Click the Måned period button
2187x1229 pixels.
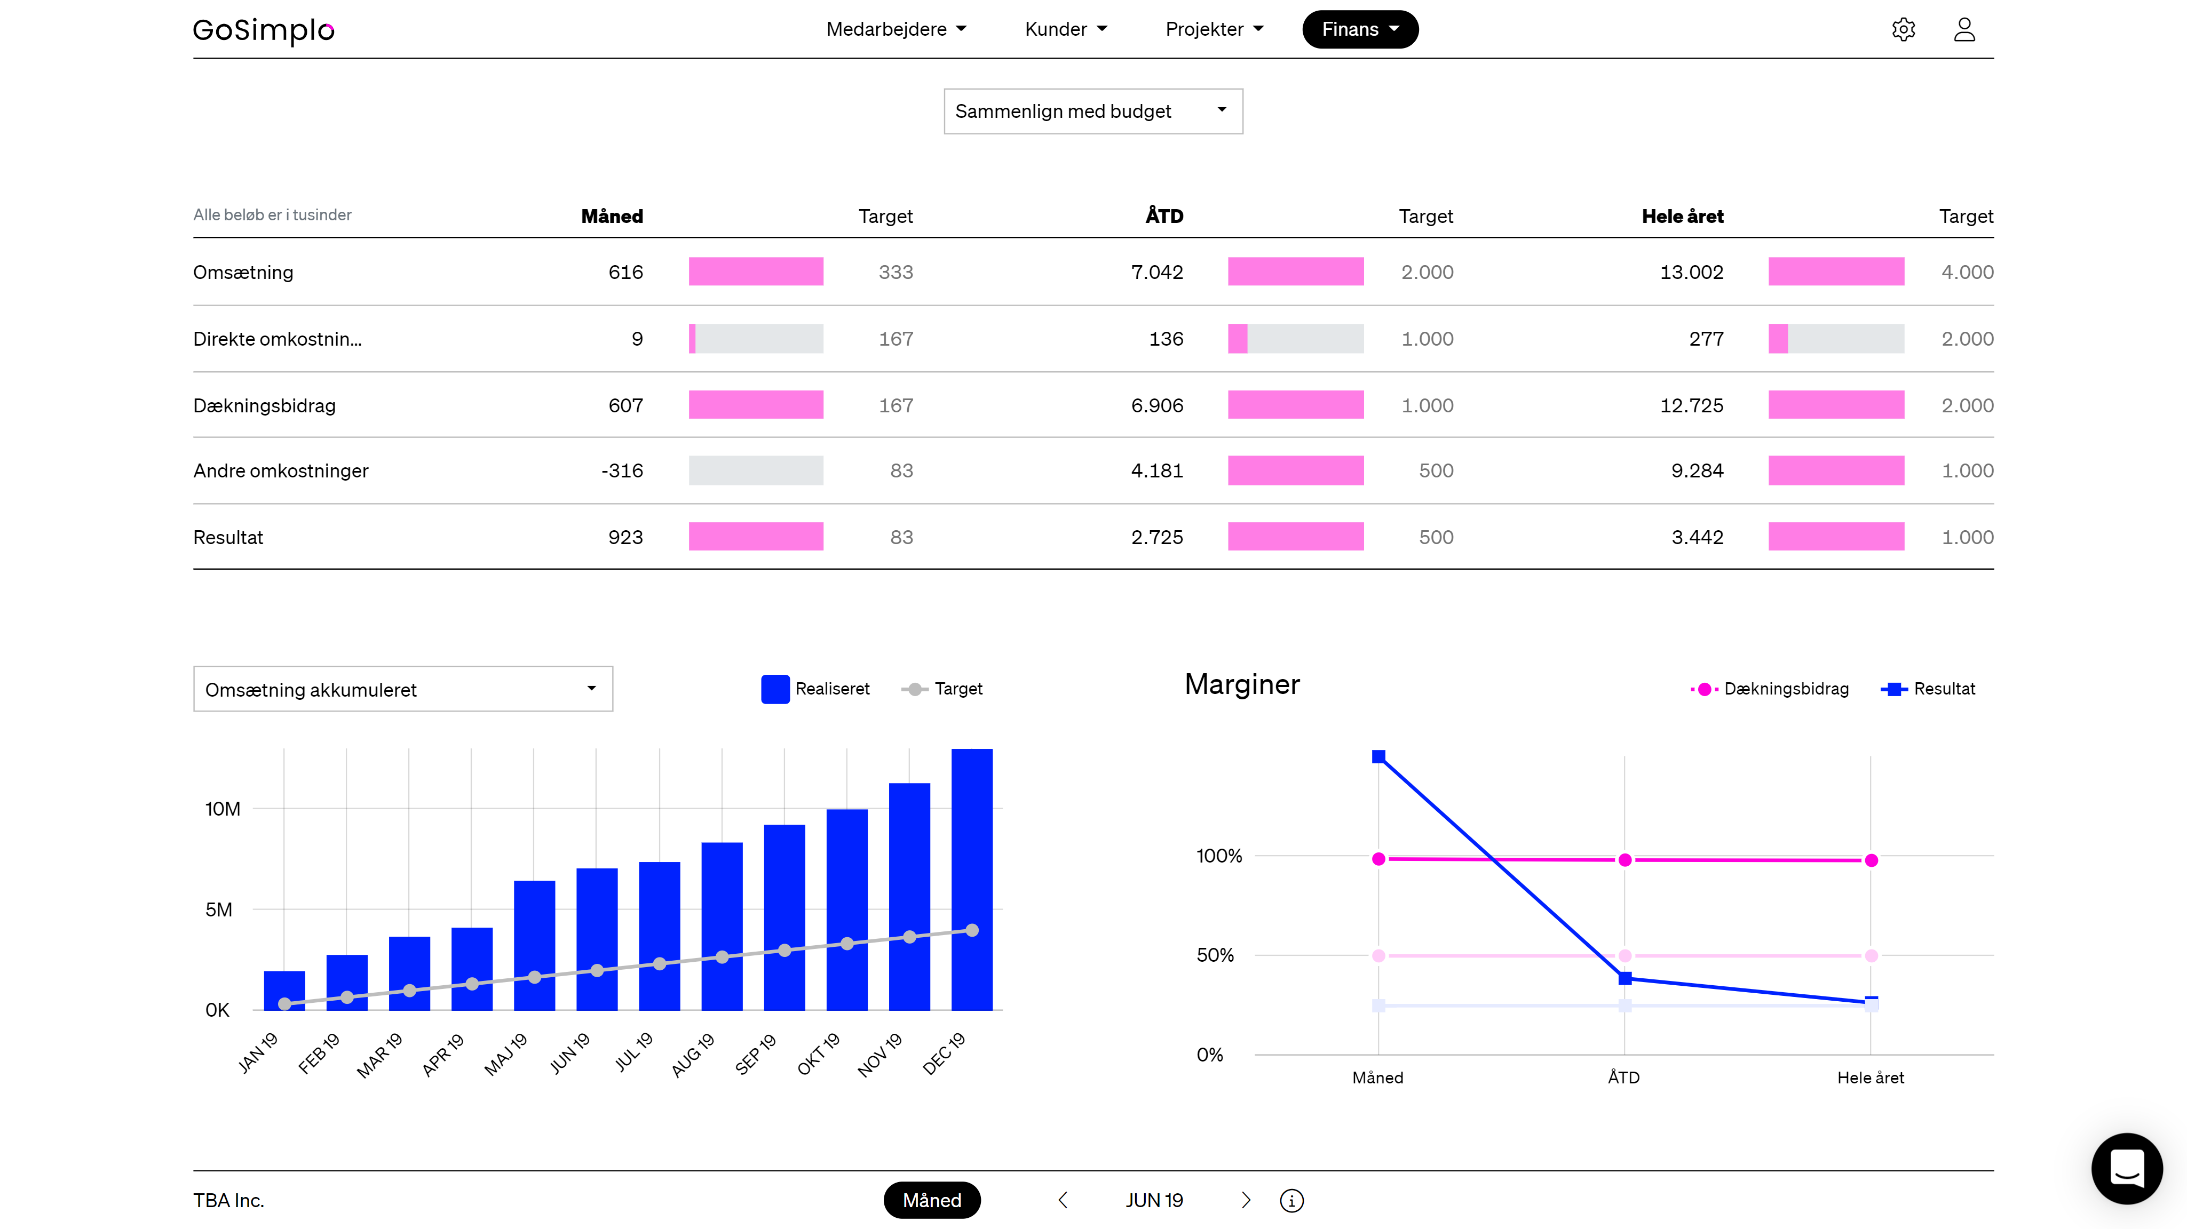(x=931, y=1200)
